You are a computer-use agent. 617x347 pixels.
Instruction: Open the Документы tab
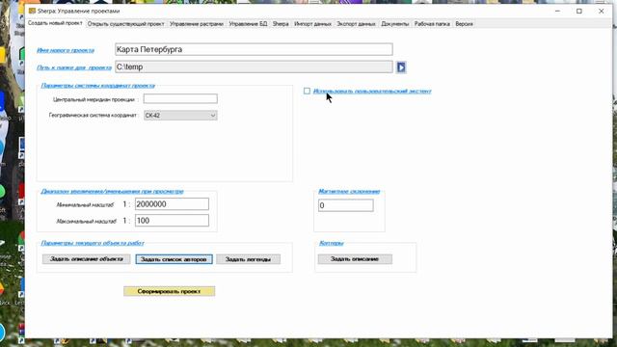pyautogui.click(x=394, y=23)
